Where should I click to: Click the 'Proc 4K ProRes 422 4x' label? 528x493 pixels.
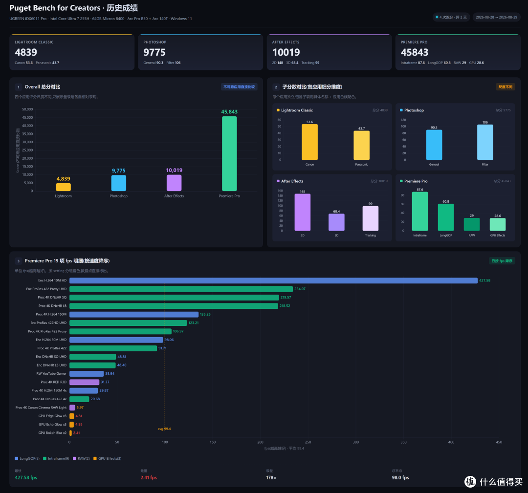[x=50, y=399]
